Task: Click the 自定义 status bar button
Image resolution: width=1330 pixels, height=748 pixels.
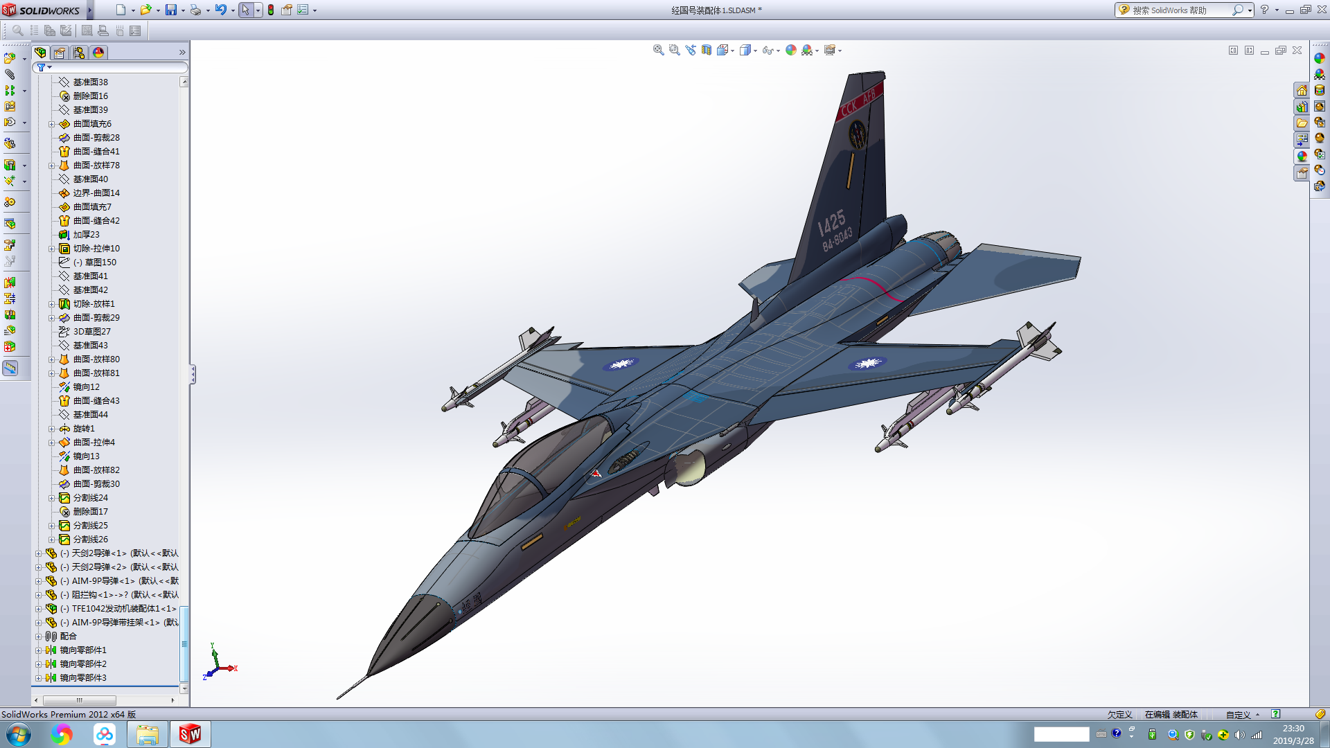Action: click(x=1238, y=714)
